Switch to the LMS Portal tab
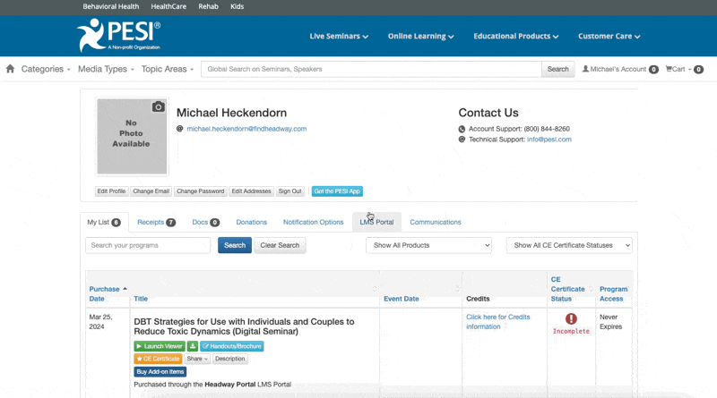Screen dimensions: 717x398 [x=376, y=223]
